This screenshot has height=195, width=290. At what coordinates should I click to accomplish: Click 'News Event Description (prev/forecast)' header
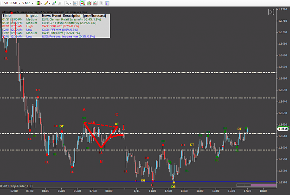point(74,16)
